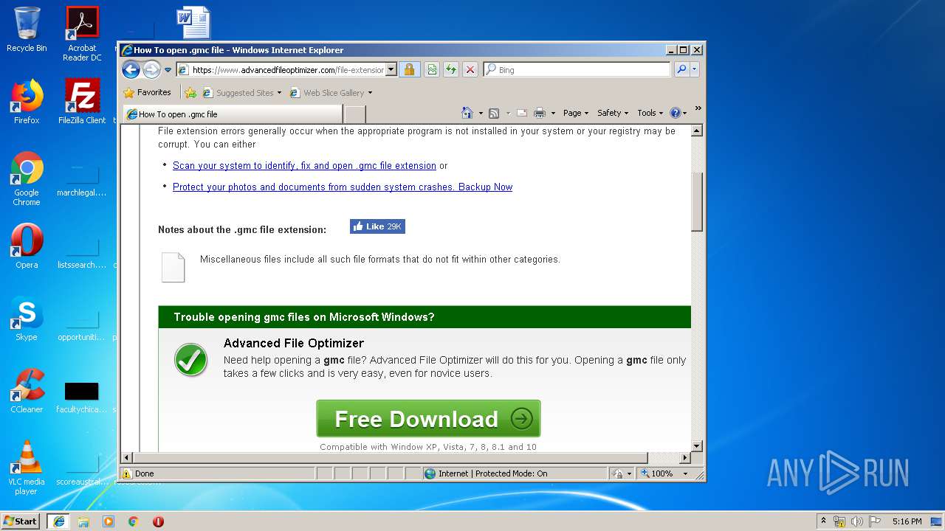Open the clock showing 5:16 PM

pos(907,521)
